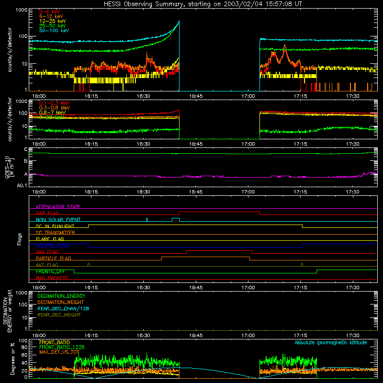Click the Flags axis label
Viewport: 383px width, 383px height.
point(20,239)
